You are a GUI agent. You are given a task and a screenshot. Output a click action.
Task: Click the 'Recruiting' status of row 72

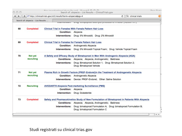coord(33,86)
